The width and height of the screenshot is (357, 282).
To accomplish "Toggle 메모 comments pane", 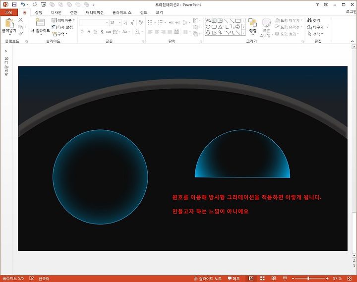I will click(234, 279).
